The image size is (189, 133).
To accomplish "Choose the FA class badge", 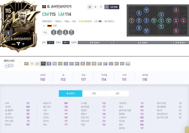I will pos(66,64).
